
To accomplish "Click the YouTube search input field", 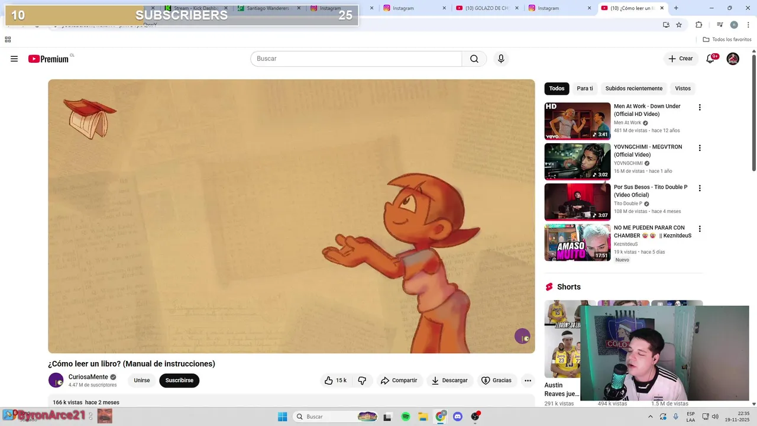I will pyautogui.click(x=356, y=59).
